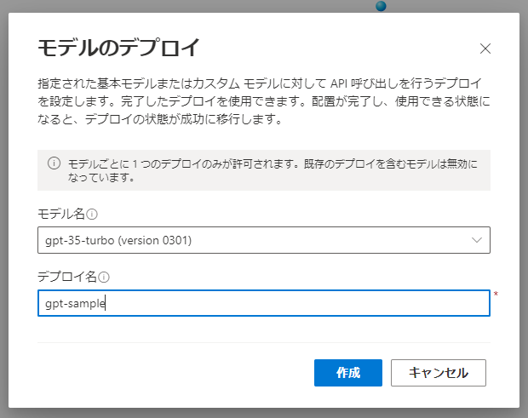Click the info icon beside モデル名
Image resolution: width=528 pixels, height=418 pixels.
click(92, 215)
